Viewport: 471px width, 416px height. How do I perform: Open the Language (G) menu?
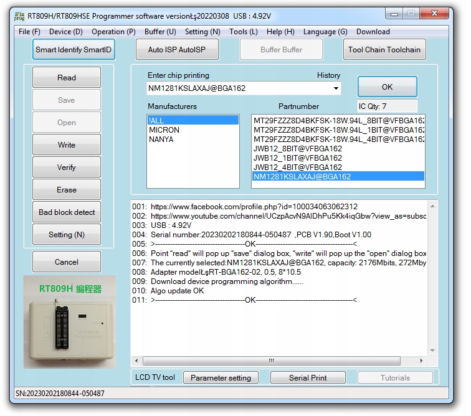[325, 32]
